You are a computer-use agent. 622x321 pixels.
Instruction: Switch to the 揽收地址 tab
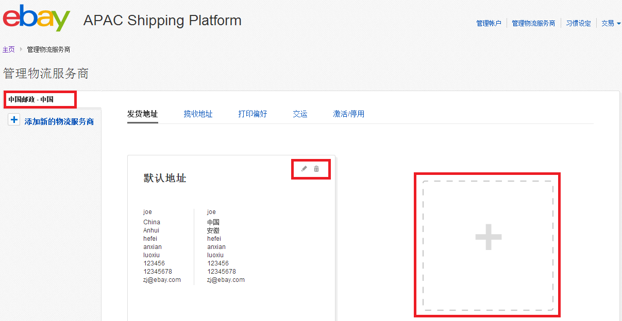[x=198, y=114]
